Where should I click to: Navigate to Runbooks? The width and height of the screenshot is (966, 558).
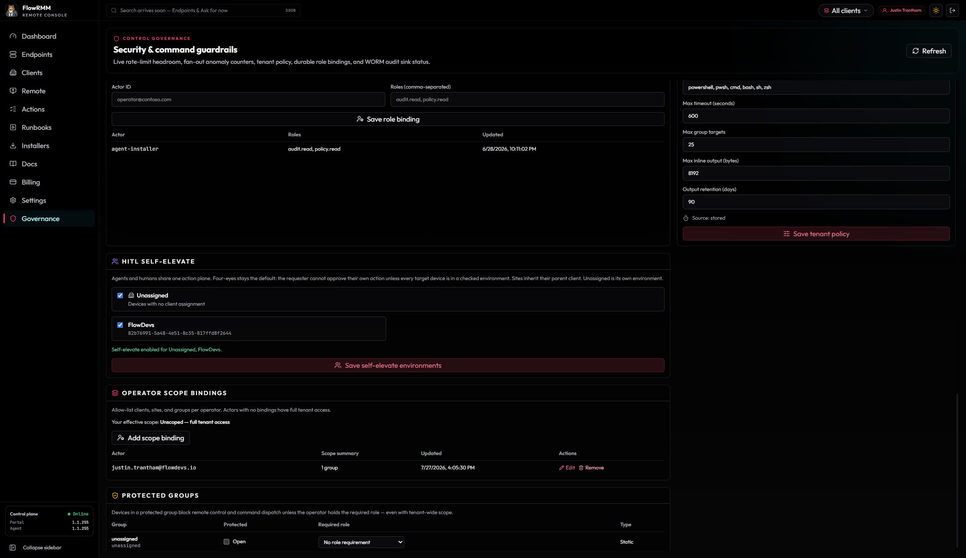(x=49, y=127)
